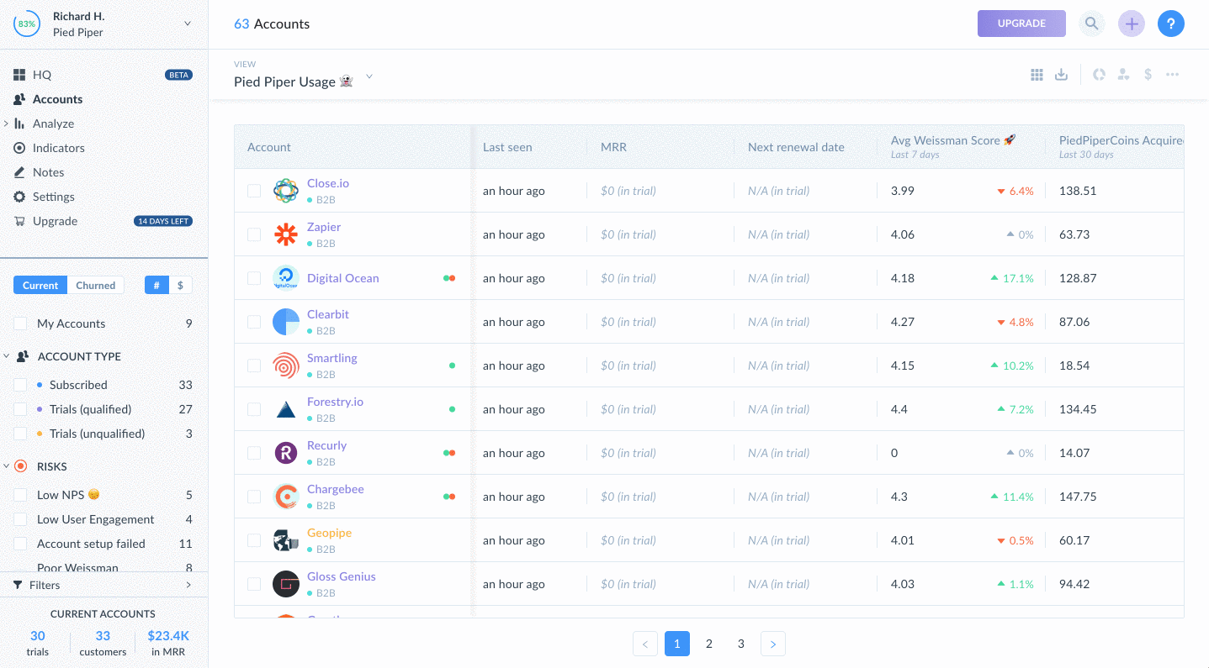Check the Subscribed filter checkbox
This screenshot has width=1209, height=668.
tap(20, 385)
